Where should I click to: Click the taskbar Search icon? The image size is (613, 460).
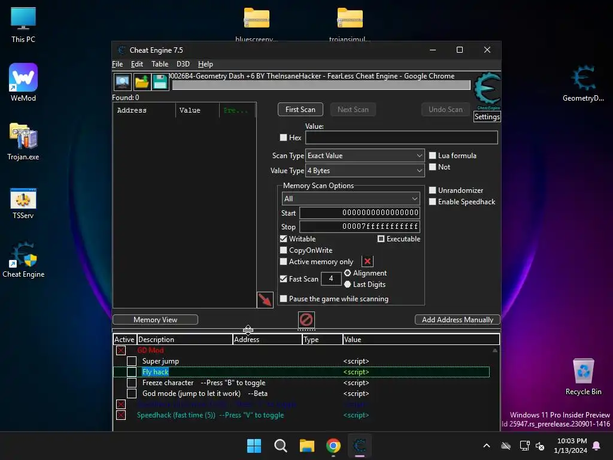tap(280, 446)
